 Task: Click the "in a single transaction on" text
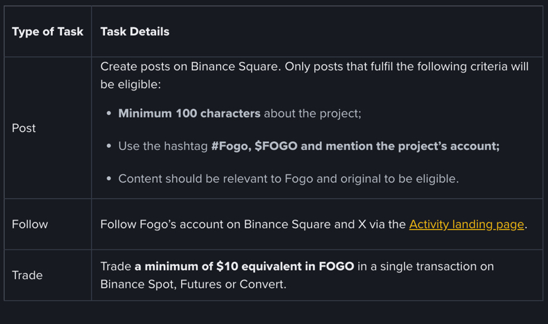tap(425, 267)
